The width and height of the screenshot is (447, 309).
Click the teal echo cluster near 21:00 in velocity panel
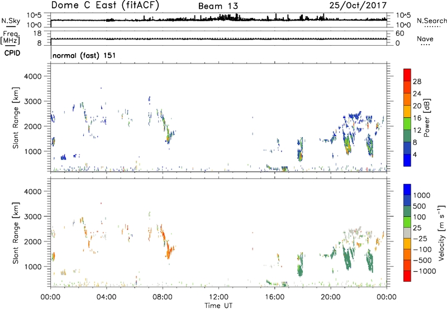click(x=348, y=257)
